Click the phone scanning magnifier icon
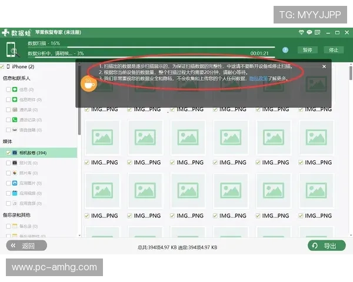 point(12,50)
